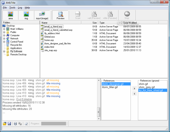Click the Scan toolbar icon
Image resolution: width=170 pixels, height=132 pixels.
click(x=78, y=14)
